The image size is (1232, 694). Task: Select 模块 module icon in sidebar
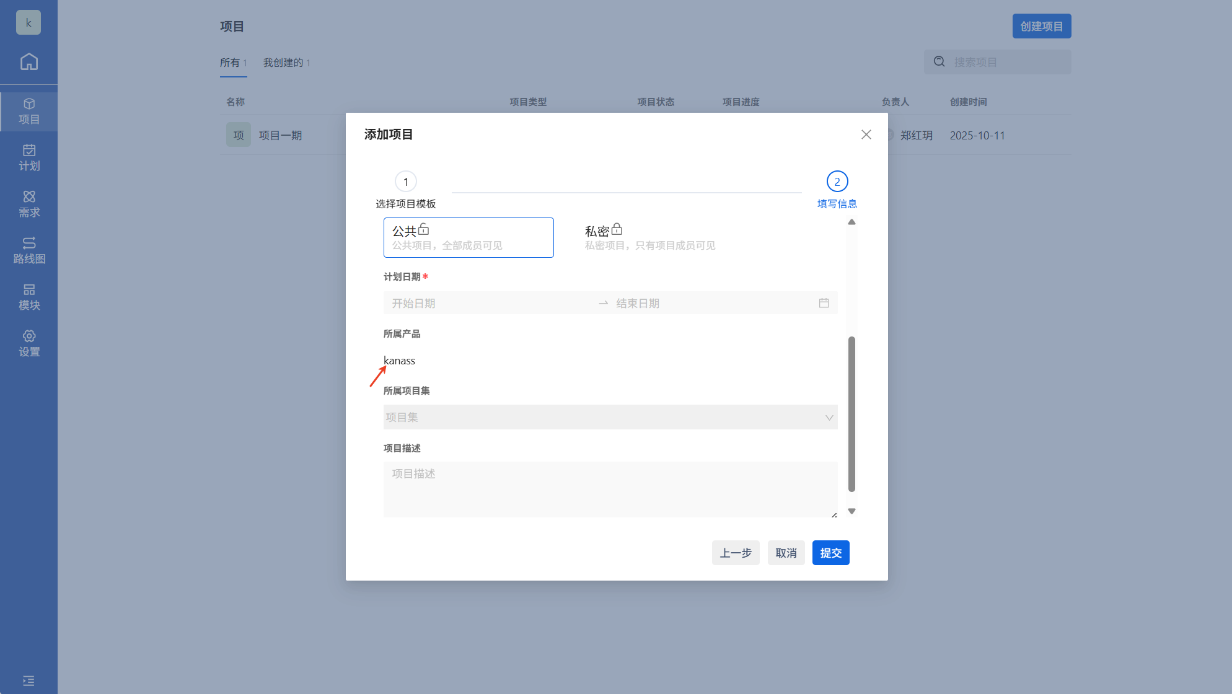[x=29, y=290]
